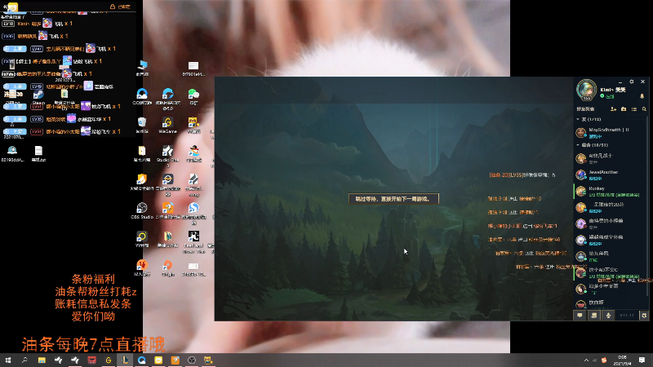The width and height of the screenshot is (653, 367).
Task: Click the taskbar clock and date
Action: click(x=622, y=360)
